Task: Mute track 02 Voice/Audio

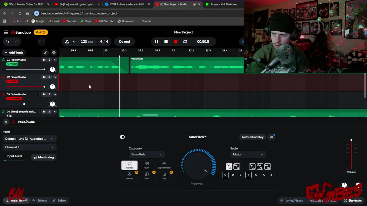Action: pos(44,77)
